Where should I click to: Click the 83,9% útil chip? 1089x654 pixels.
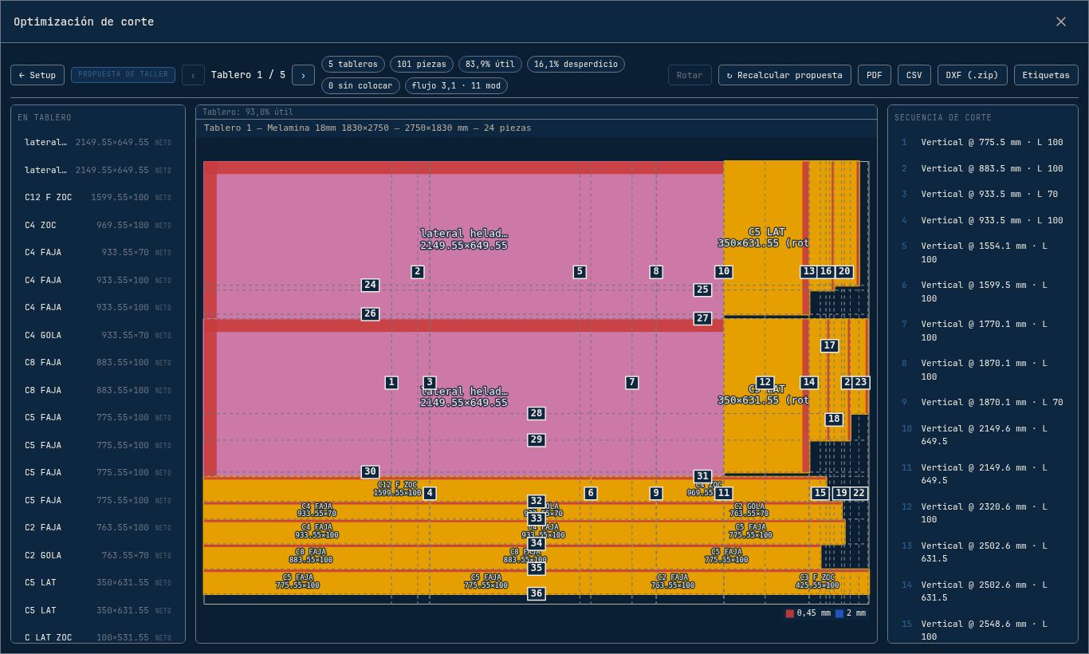click(x=490, y=64)
